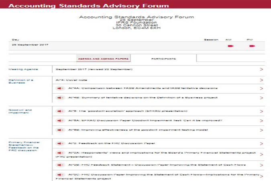Open chevron for AP5 goodwill accretion row

(x=261, y=111)
